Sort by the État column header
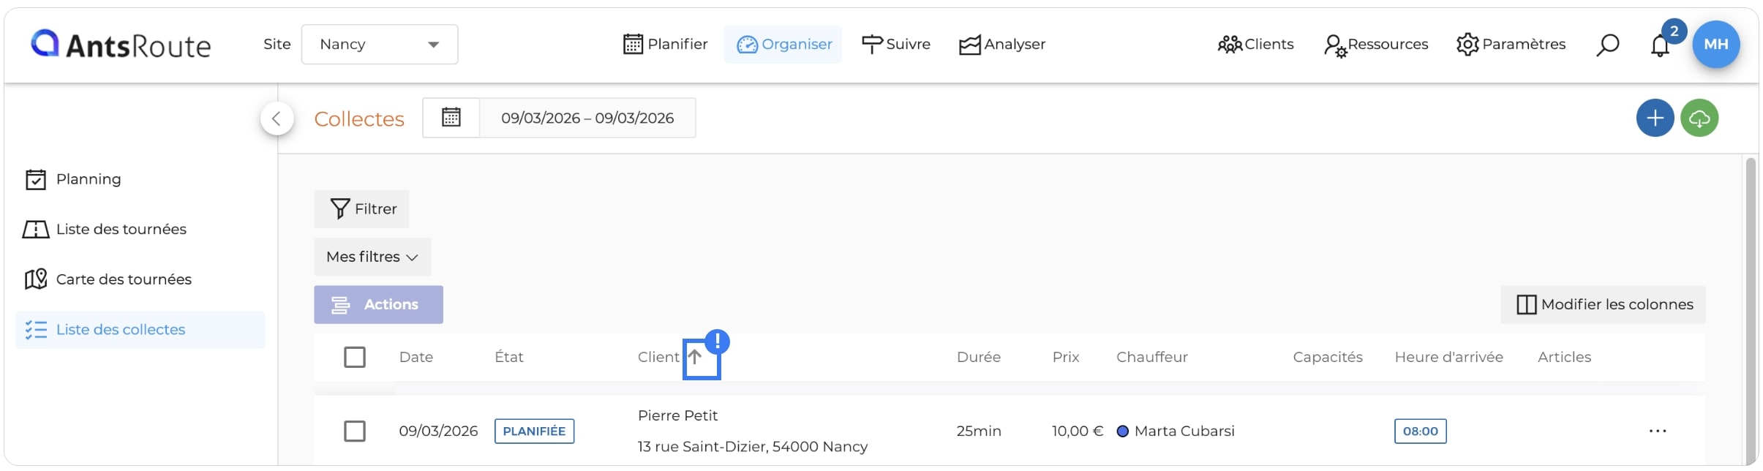1763x471 pixels. pyautogui.click(x=509, y=357)
